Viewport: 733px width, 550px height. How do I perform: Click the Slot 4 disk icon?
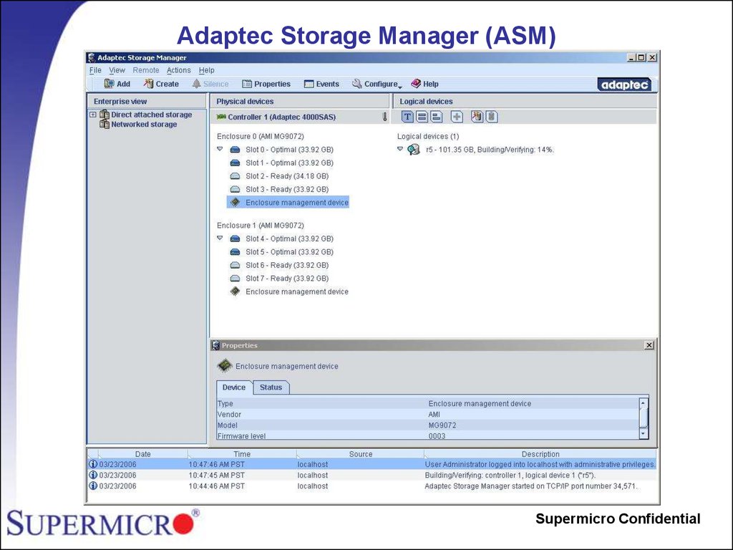click(235, 238)
